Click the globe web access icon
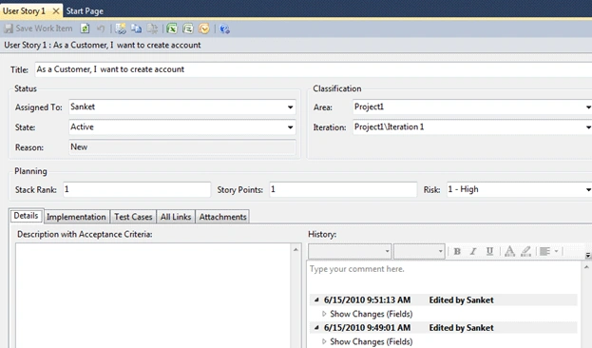The width and height of the screenshot is (592, 348). point(224,29)
